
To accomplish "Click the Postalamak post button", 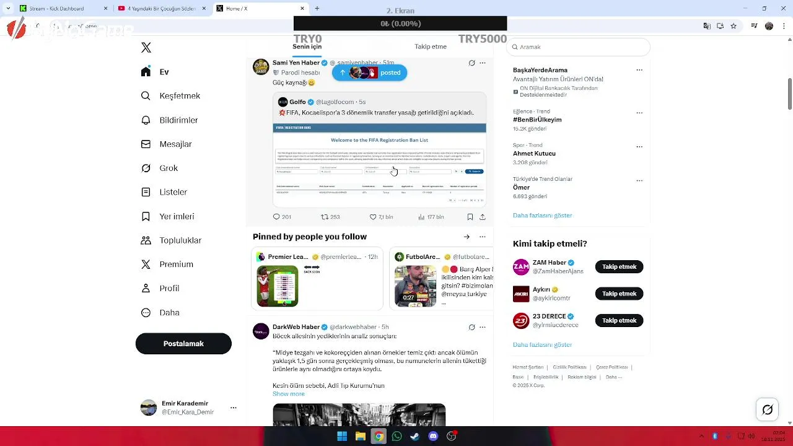I will coord(183,344).
